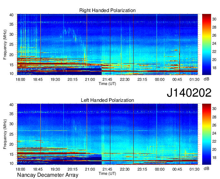Viewport: 220px width, 179px height.
Task: Click the 18 dB value on the upper color bar
Action: coord(214,68)
